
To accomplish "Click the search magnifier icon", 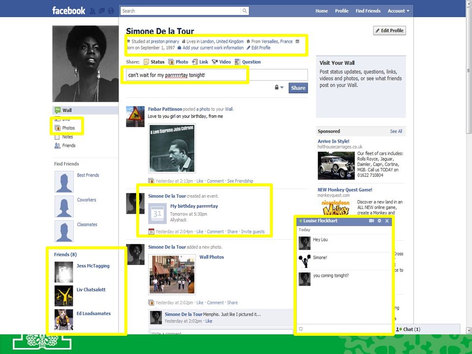I will 245,11.
